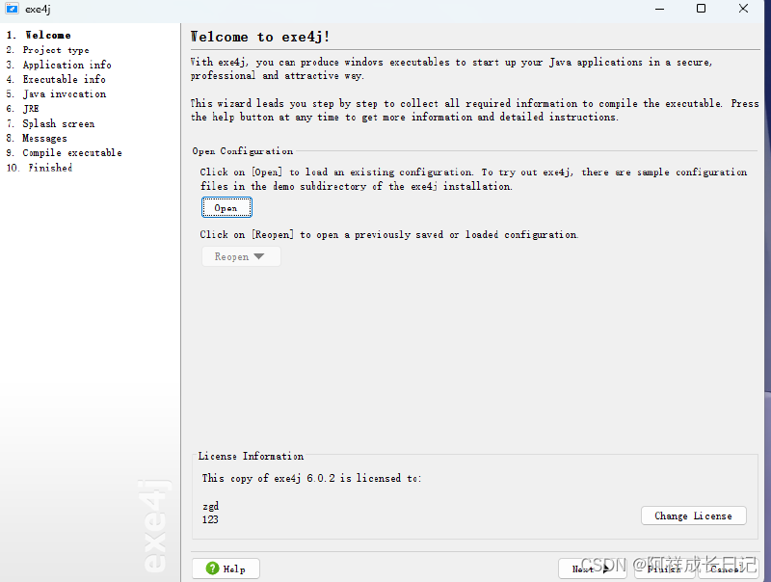Viewport: 771px width, 582px height.
Task: Click the Change License button
Action: pyautogui.click(x=694, y=516)
